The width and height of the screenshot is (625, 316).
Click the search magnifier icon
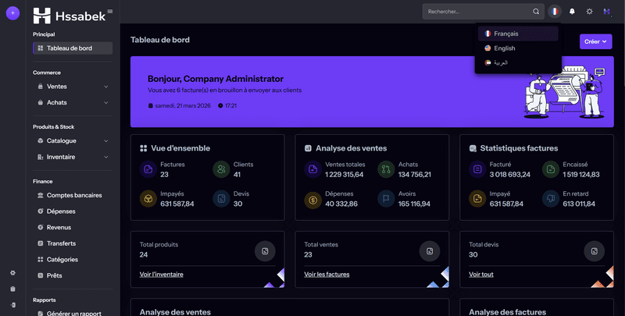[536, 12]
